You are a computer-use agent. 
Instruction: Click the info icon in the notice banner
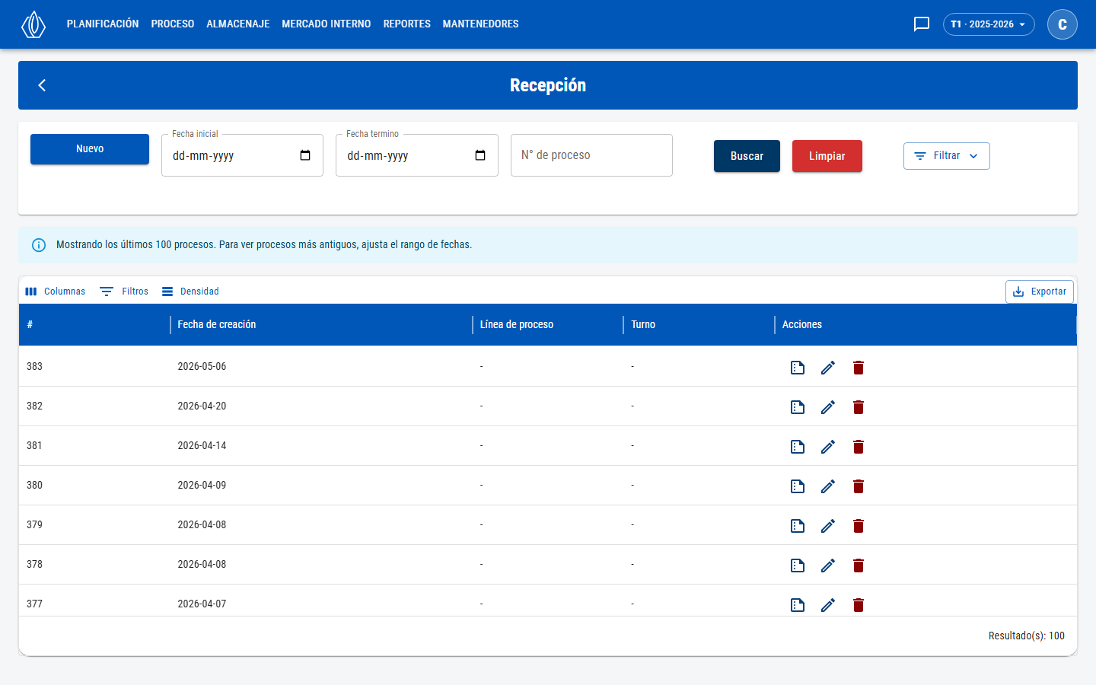(39, 245)
